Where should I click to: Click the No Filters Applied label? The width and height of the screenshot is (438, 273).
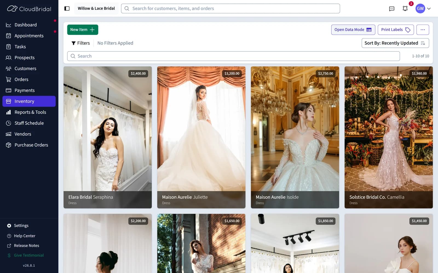pyautogui.click(x=115, y=43)
